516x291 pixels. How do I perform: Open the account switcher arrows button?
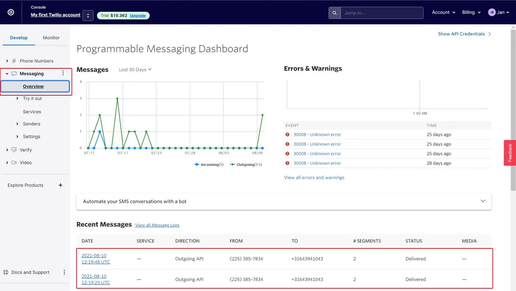88,15
